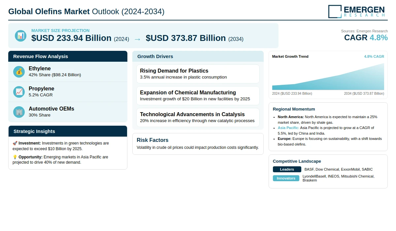This screenshot has height=231, width=396.
Task: Select the Expansion of Chemical Manufacturing card
Action: (198, 96)
